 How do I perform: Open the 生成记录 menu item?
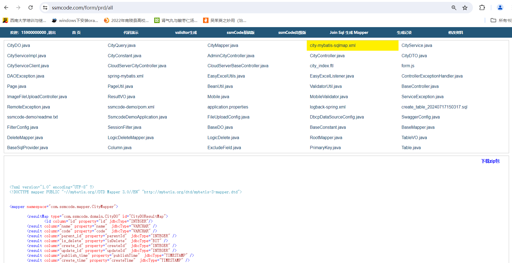pyautogui.click(x=404, y=33)
